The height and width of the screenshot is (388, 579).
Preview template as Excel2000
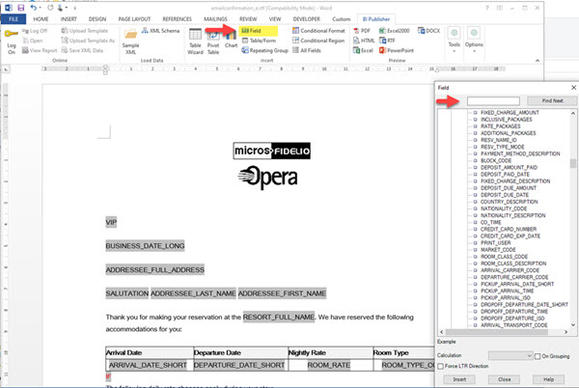pos(395,31)
